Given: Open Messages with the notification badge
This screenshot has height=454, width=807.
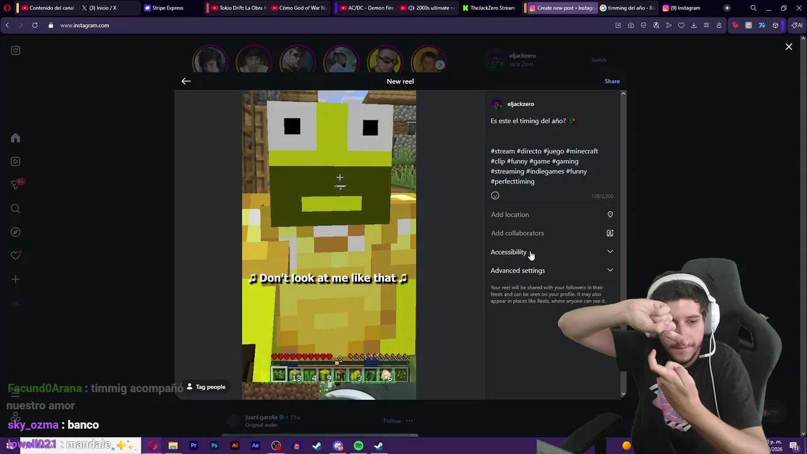Looking at the screenshot, I should [16, 184].
